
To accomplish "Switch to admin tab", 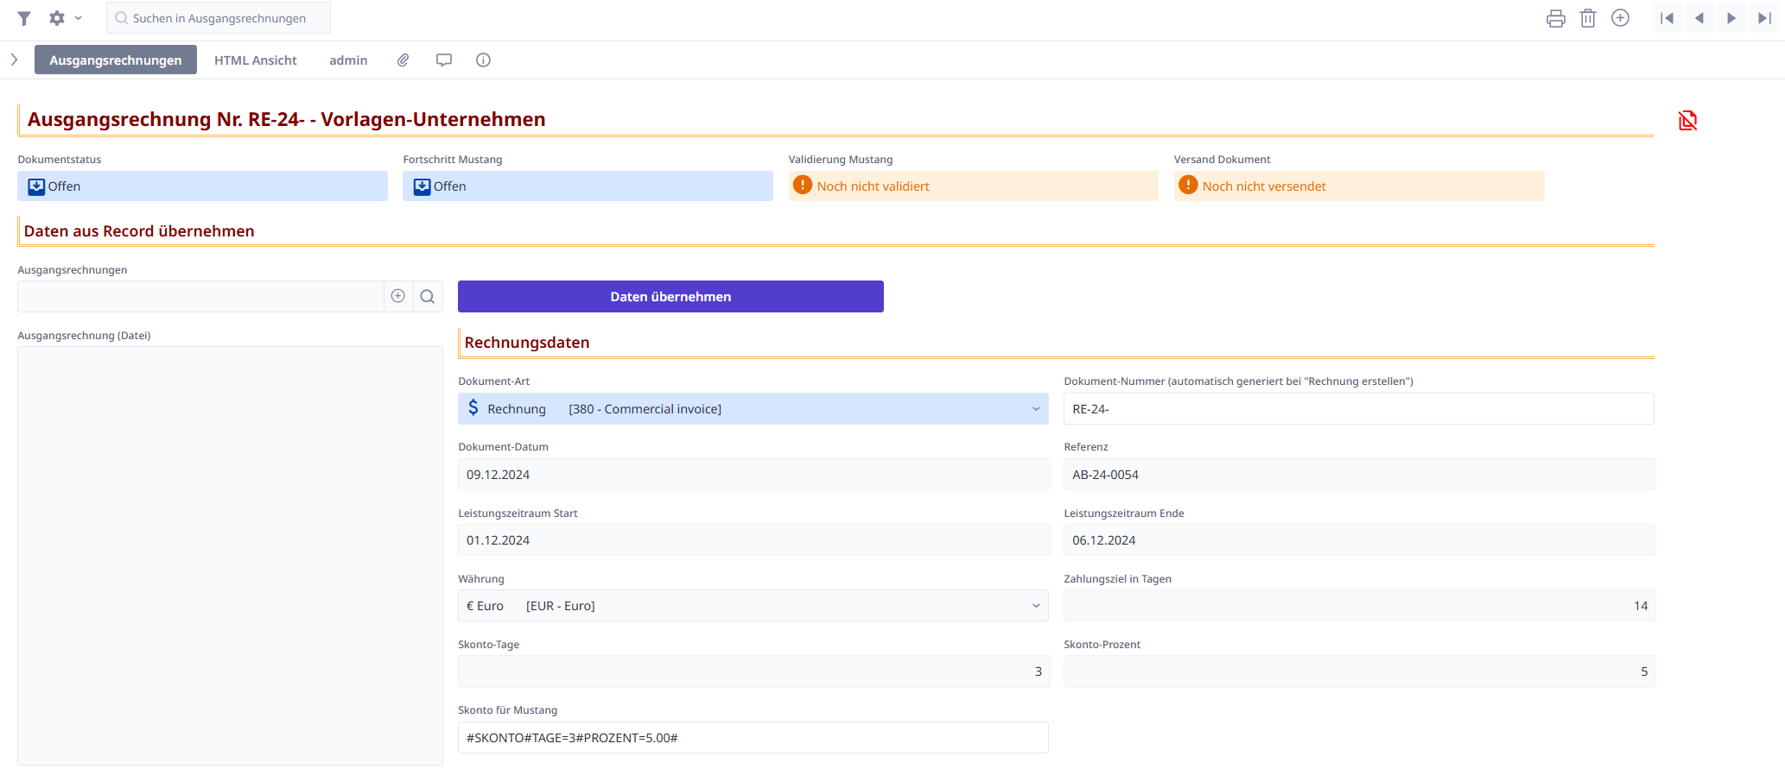I will click(x=348, y=60).
